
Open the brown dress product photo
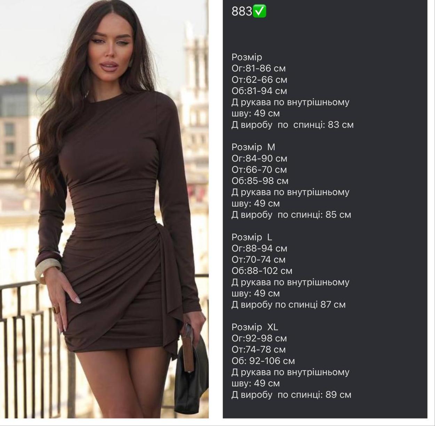104,209
